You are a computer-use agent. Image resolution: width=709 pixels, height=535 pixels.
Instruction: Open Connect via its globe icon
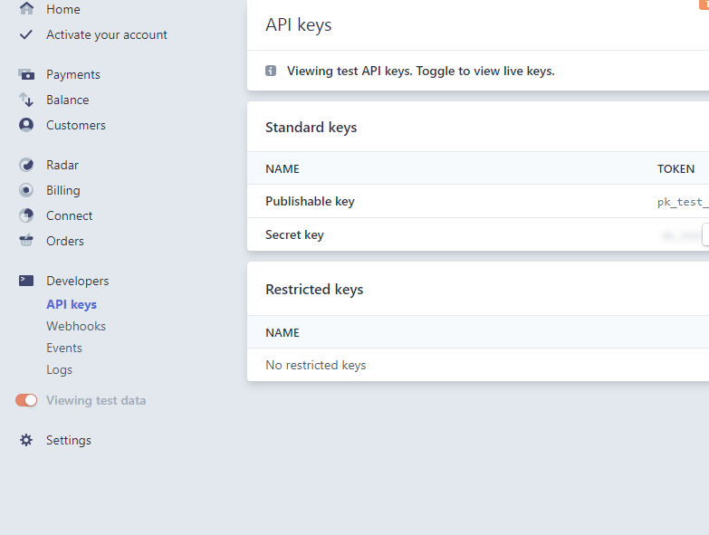(x=26, y=215)
